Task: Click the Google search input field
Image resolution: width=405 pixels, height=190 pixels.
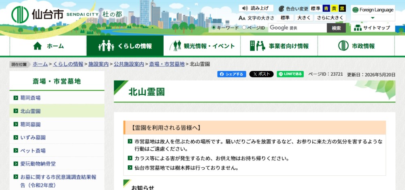Action: pyautogui.click(x=297, y=28)
